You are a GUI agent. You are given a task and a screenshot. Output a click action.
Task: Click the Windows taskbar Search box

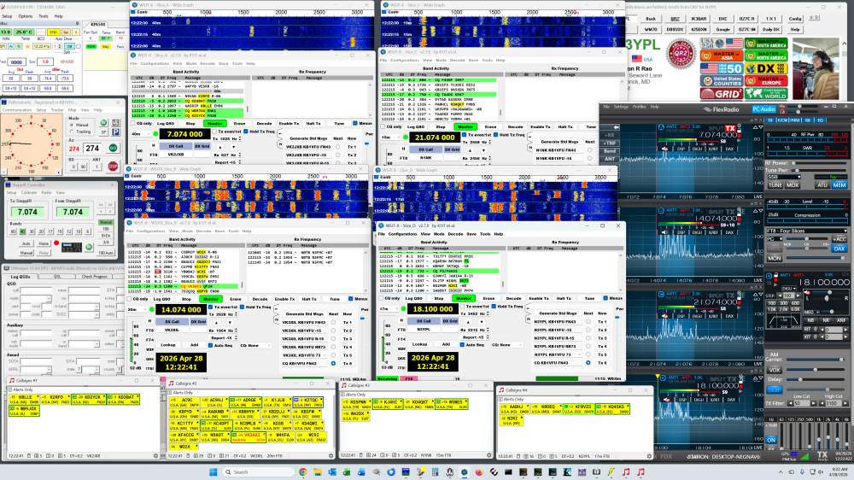pyautogui.click(x=257, y=471)
